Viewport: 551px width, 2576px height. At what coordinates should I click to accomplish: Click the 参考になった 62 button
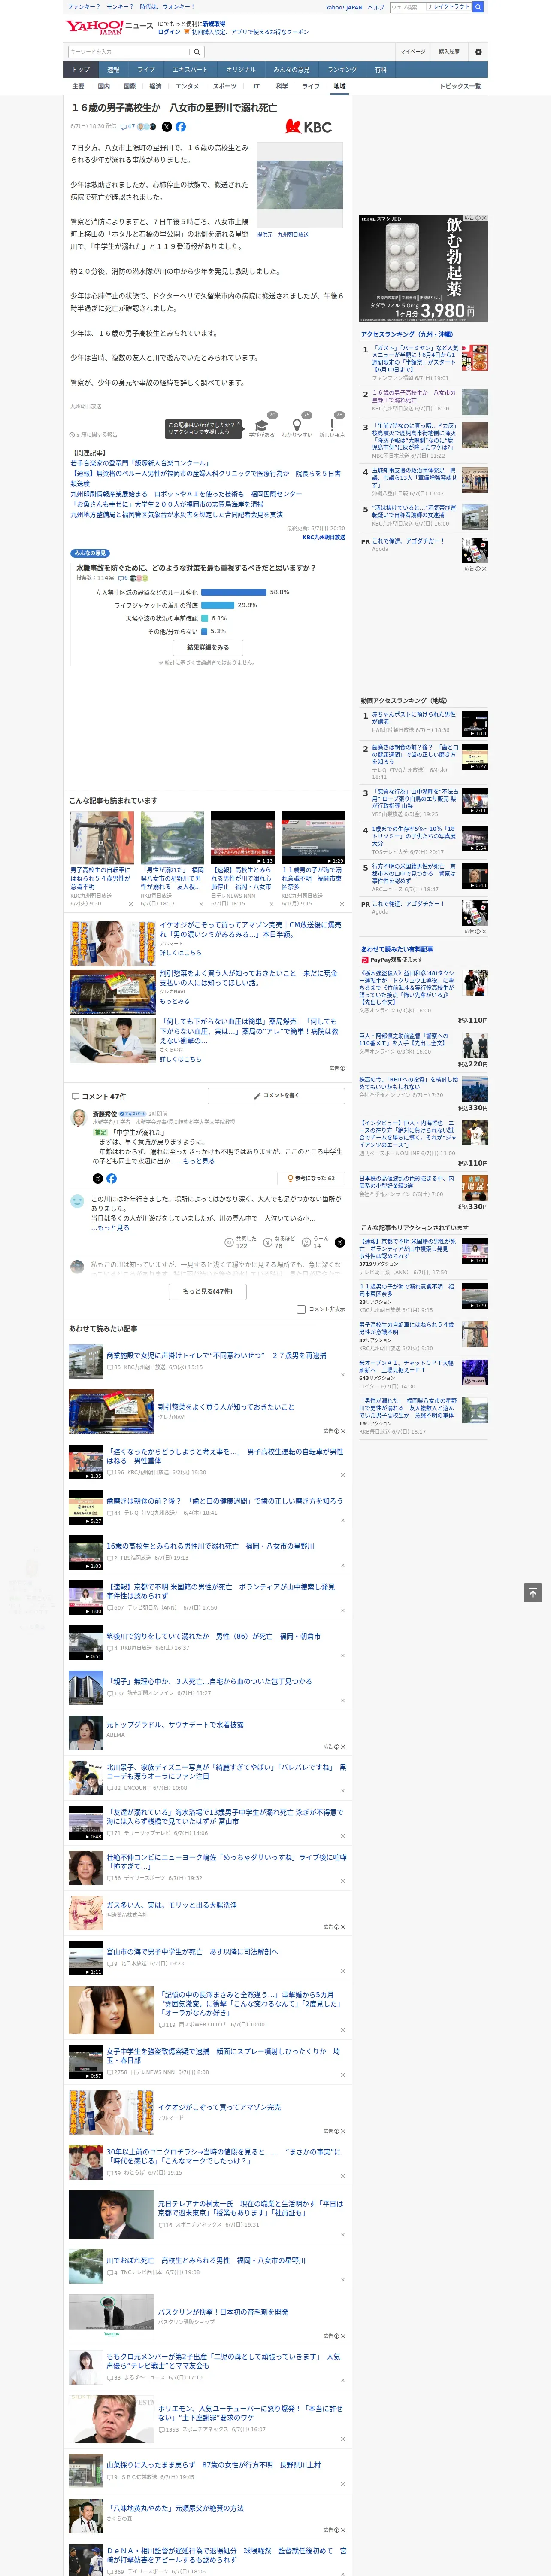312,1178
